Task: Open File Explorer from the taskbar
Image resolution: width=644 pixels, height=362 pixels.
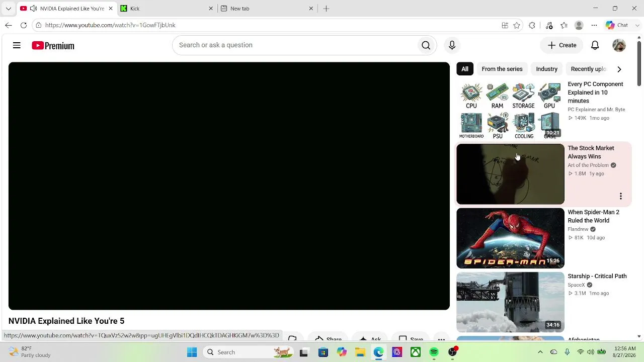Action: [360, 352]
